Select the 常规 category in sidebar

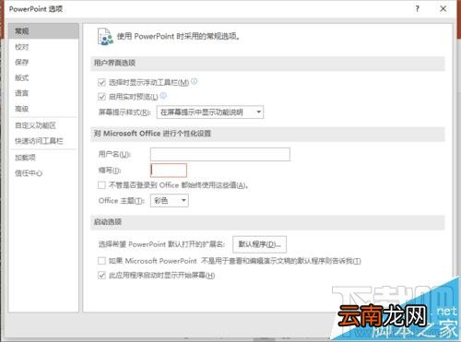43,31
